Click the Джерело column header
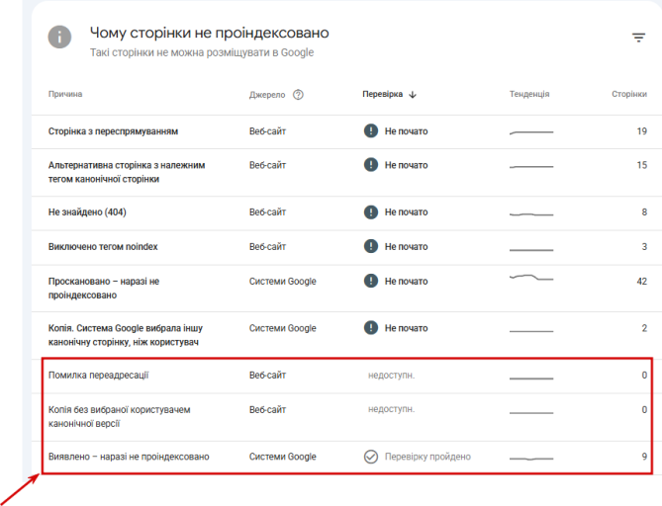Image resolution: width=662 pixels, height=506 pixels. 267,95
